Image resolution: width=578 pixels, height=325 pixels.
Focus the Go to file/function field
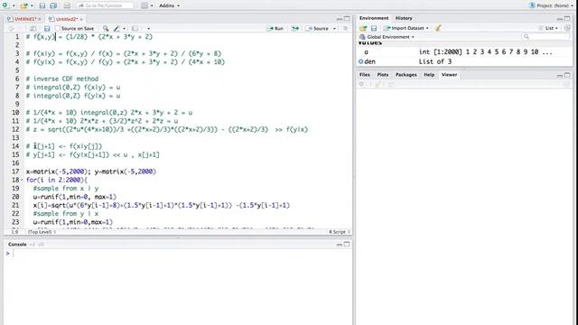[105, 5]
